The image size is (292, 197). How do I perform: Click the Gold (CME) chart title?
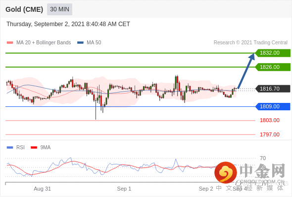coord(24,9)
